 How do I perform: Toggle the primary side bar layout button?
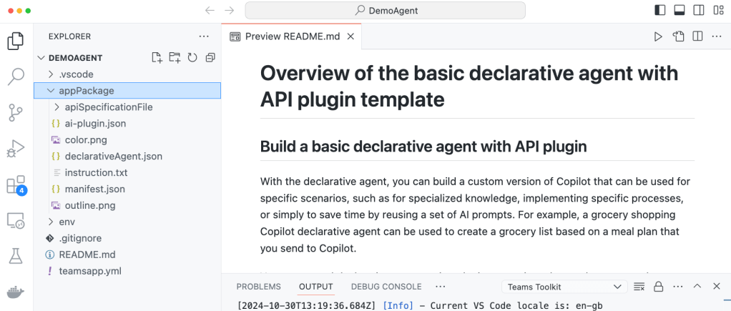pos(660,10)
